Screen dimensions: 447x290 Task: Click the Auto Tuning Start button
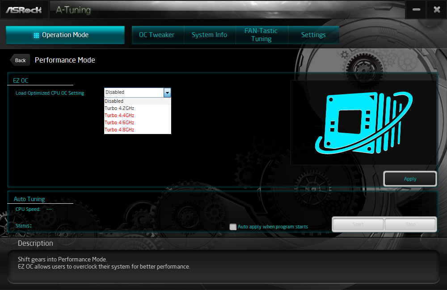click(x=358, y=224)
